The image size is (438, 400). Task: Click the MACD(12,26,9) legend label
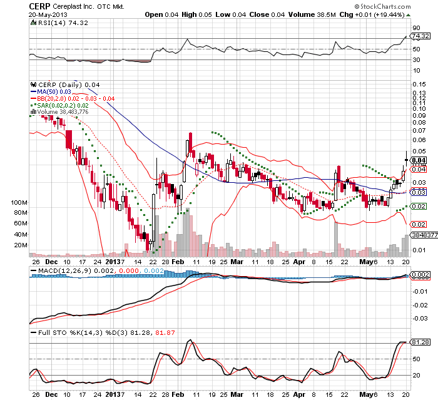coord(65,271)
